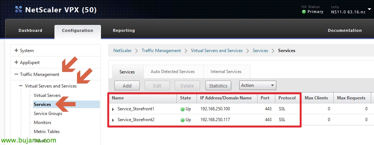Switch to the Dashboard tab
Image resolution: width=374 pixels, height=145 pixels.
tap(30, 30)
